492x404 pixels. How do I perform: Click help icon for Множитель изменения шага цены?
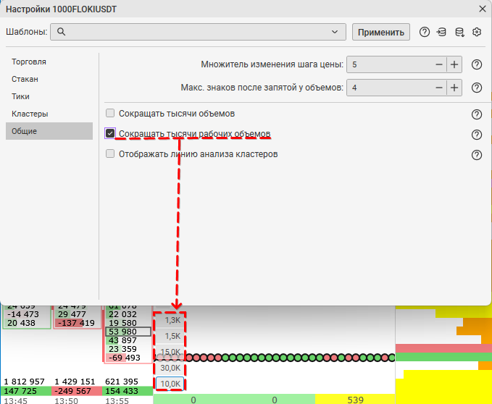pyautogui.click(x=477, y=64)
